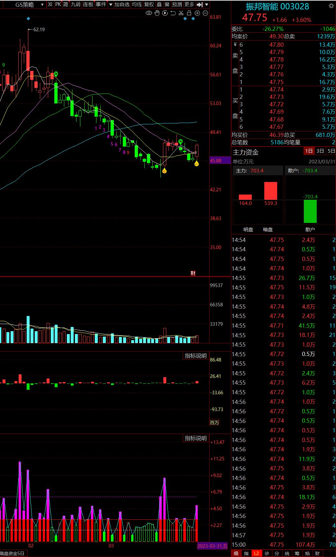Click green S marker near 56.61 level
336x557 pixels.
[x=56, y=74]
